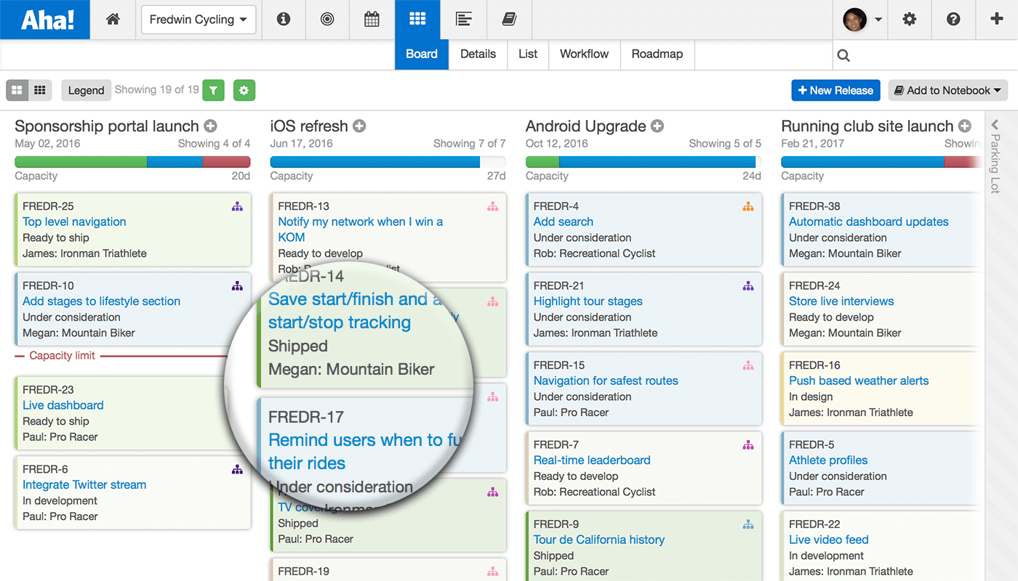Click the iOS refresh capacity bar
Viewport: 1018px width, 581px height.
[388, 162]
